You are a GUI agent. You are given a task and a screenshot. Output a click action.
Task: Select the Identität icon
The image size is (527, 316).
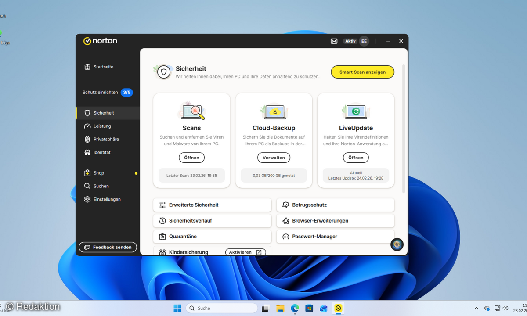click(87, 152)
